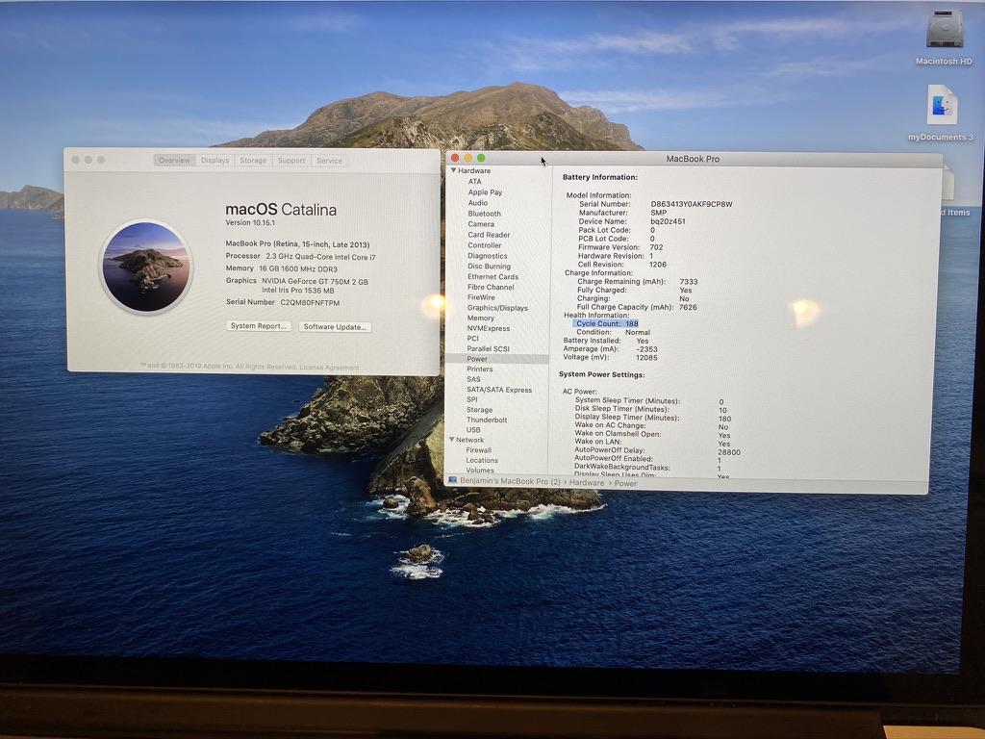Collapse the Hardware tree section
Viewport: 985px width, 739px height.
pyautogui.click(x=453, y=170)
